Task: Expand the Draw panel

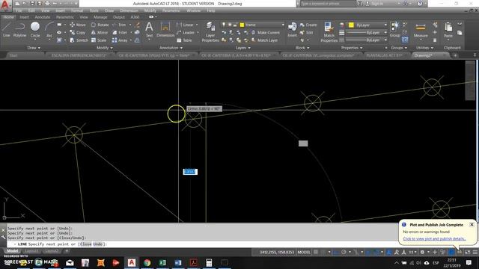Action: 34,48
